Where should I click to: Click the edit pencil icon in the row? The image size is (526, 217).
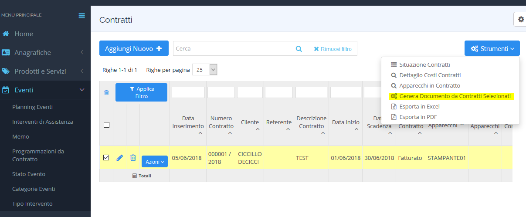pyautogui.click(x=119, y=158)
